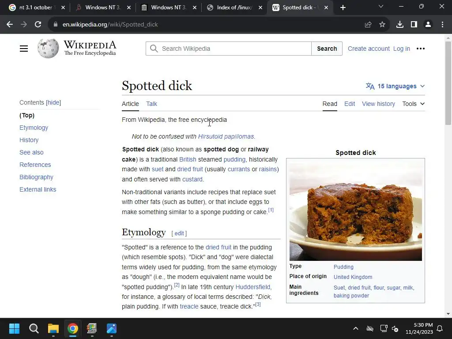The image size is (452, 339).
Task: Open the Chrome three-dot menu
Action: [442, 25]
